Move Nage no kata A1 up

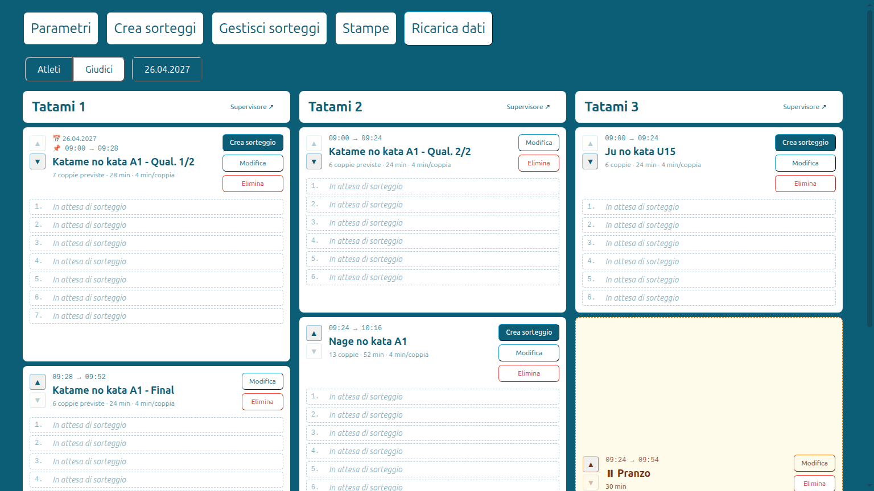(x=314, y=334)
